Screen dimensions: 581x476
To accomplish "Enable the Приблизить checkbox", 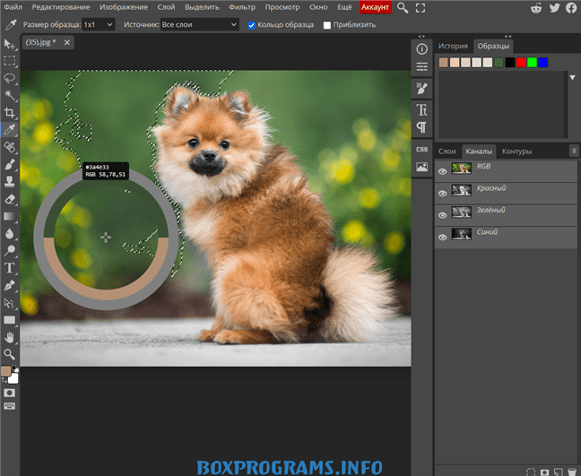I will 326,25.
